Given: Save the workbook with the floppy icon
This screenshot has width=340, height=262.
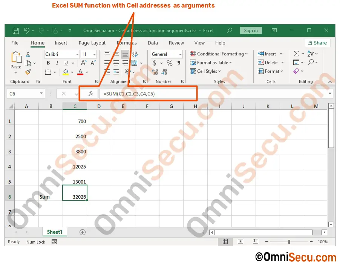Looking at the screenshot, I should tap(15, 31).
